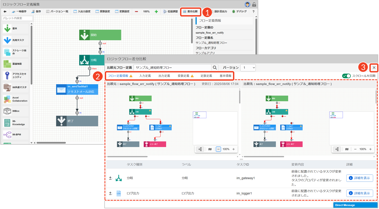
Task: Open the IM-BPM palette category
Action: coord(7,135)
